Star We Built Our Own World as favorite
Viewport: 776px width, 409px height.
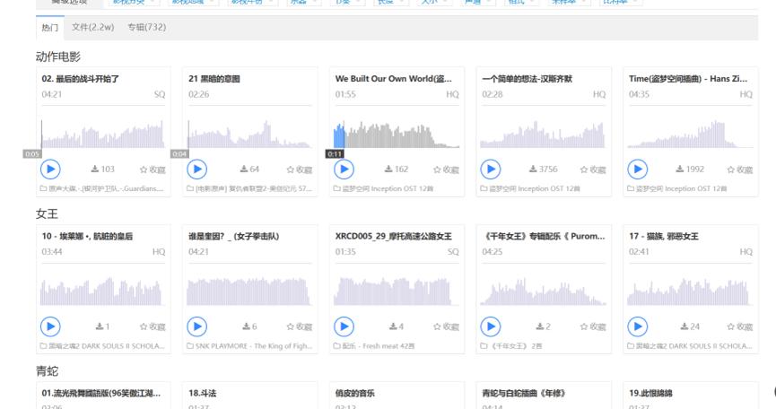pos(446,170)
